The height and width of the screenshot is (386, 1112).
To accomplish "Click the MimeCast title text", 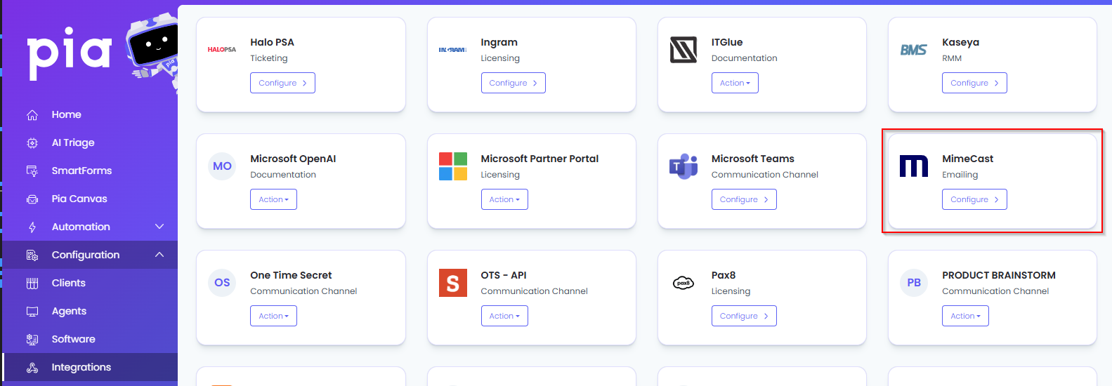I will [x=967, y=159].
